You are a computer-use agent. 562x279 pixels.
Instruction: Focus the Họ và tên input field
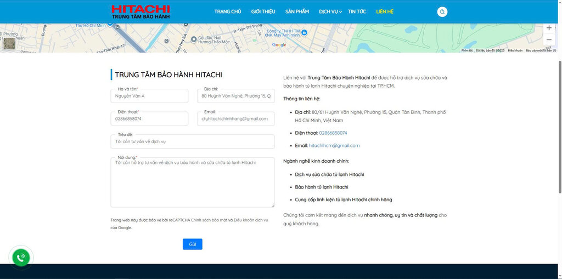pyautogui.click(x=149, y=96)
